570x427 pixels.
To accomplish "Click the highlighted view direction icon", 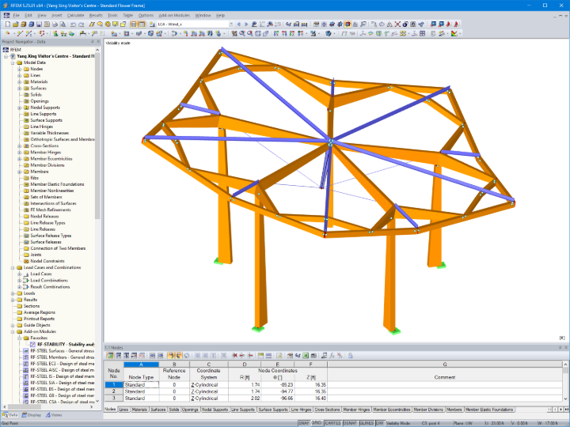I will point(348,25).
